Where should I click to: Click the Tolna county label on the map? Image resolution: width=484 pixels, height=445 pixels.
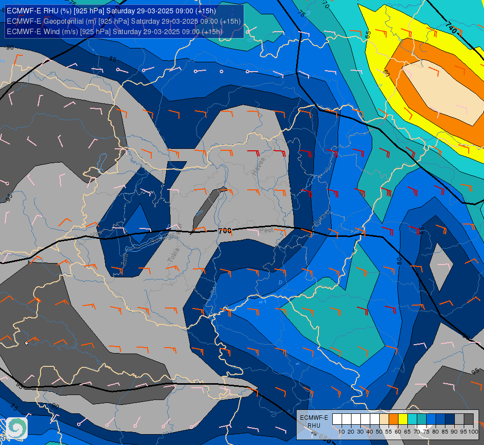174,255
